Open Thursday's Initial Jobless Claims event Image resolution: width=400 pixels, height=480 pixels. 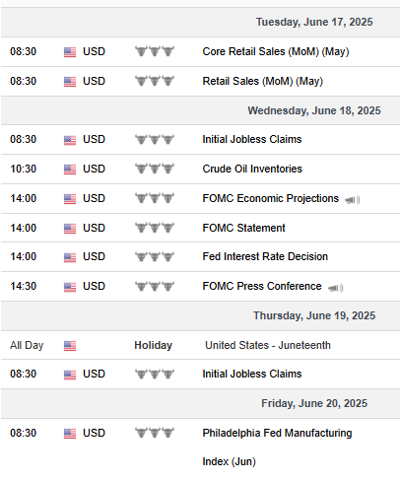[252, 374]
